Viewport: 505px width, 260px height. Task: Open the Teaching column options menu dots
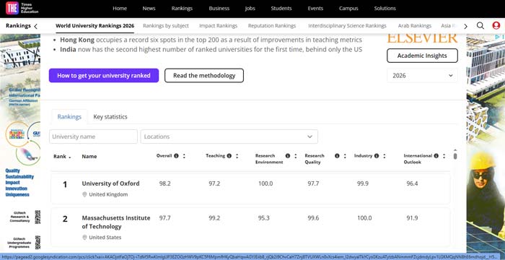coord(237,156)
